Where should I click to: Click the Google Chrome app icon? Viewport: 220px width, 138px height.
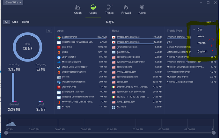pyautogui.click(x=59, y=37)
